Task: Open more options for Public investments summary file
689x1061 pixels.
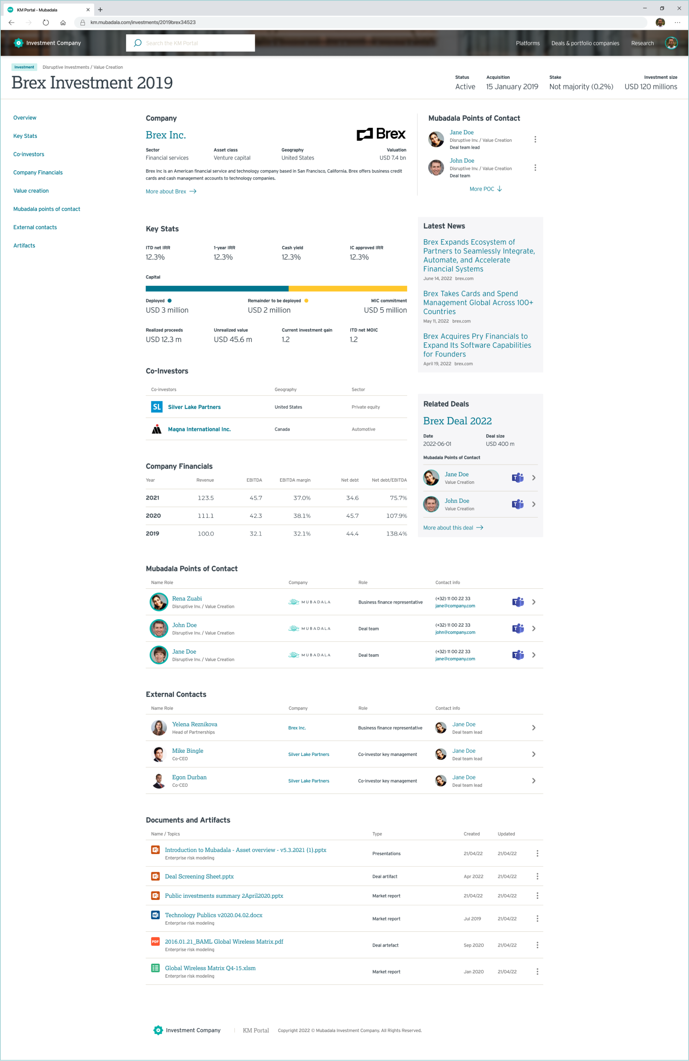Action: (x=537, y=896)
